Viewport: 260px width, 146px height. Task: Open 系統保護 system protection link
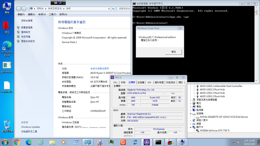coord(26,36)
